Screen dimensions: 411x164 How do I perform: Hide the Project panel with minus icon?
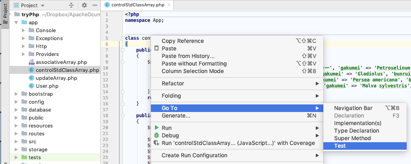[x=95, y=5]
